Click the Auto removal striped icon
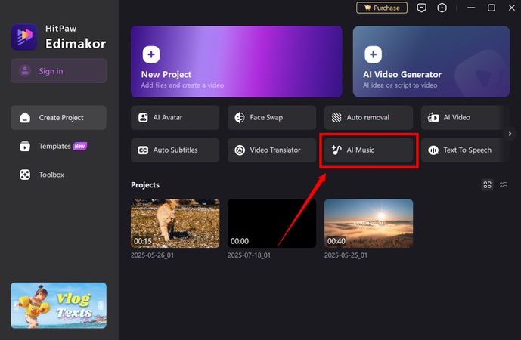The height and width of the screenshot is (340, 521). pos(336,118)
